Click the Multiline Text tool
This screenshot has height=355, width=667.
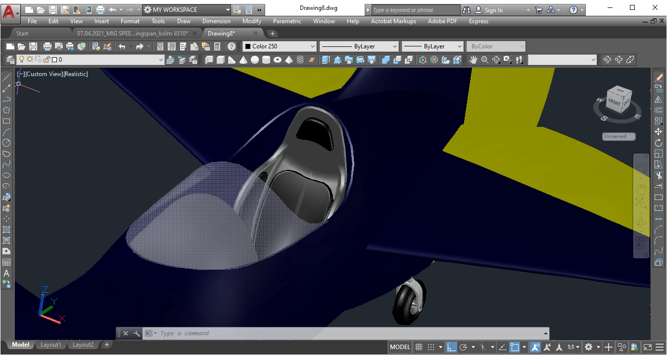[x=6, y=273]
